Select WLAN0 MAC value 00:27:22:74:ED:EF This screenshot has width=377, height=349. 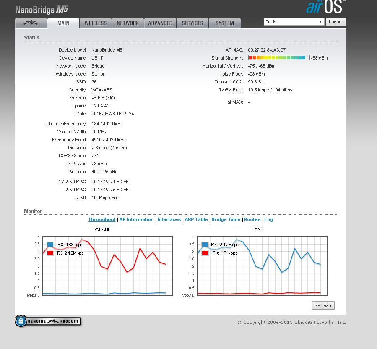click(x=110, y=181)
